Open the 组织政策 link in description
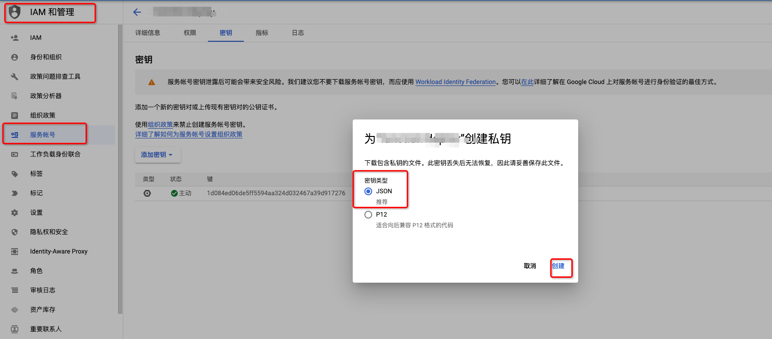This screenshot has height=339, width=772. click(160, 125)
